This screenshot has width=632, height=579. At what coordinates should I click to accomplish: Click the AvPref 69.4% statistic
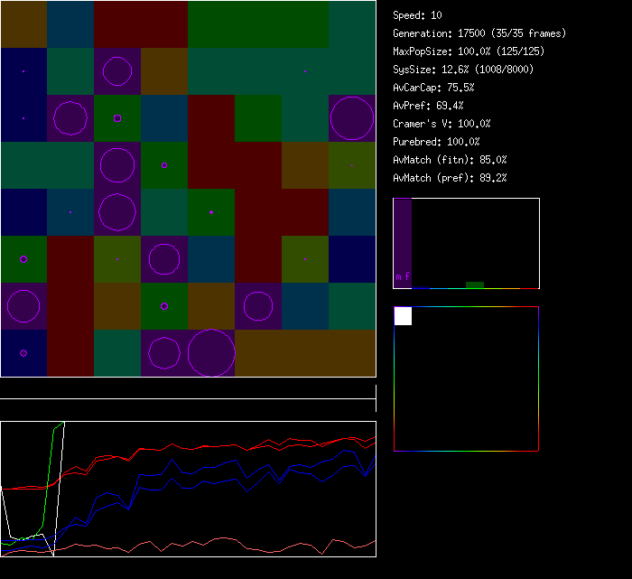(428, 106)
